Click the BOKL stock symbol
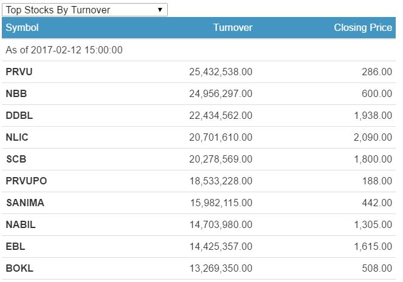 click(x=19, y=269)
